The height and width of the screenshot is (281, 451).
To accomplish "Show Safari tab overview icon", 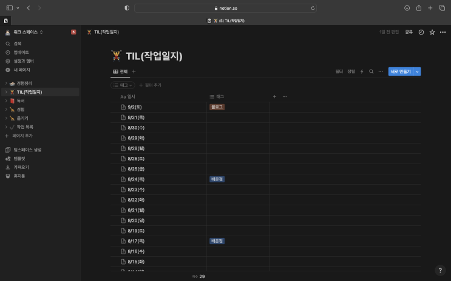I will click(442, 8).
